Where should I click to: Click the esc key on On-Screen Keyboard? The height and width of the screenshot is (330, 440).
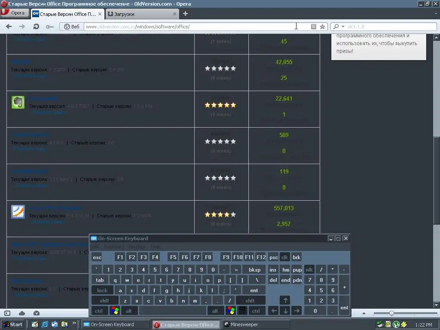point(97,257)
